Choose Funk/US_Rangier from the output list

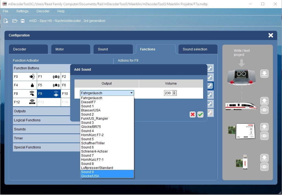pos(107,119)
